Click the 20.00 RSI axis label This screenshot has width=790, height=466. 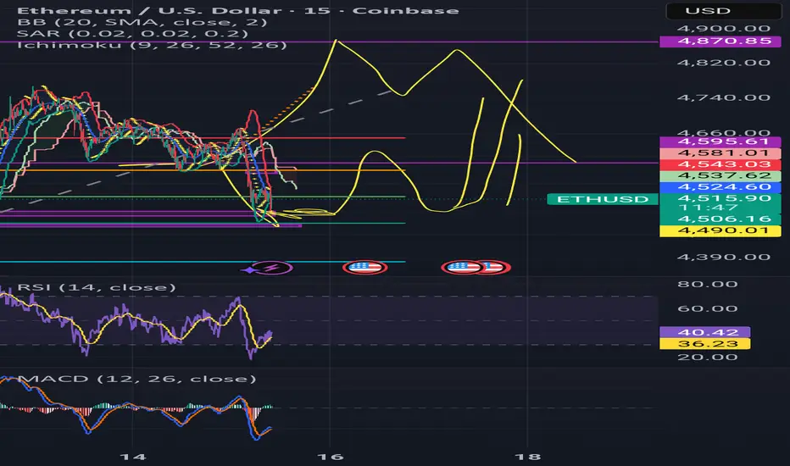pyautogui.click(x=708, y=358)
